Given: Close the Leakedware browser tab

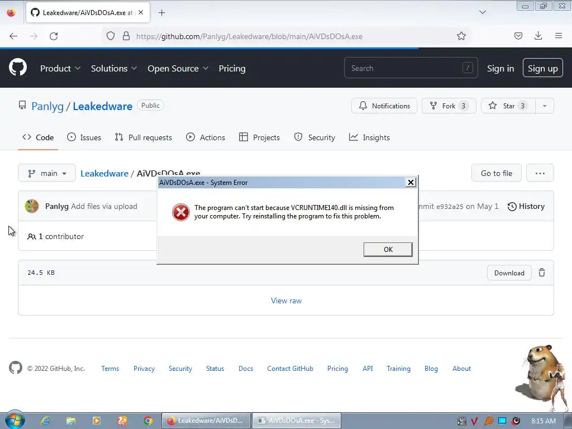Looking at the screenshot, I should (x=141, y=12).
